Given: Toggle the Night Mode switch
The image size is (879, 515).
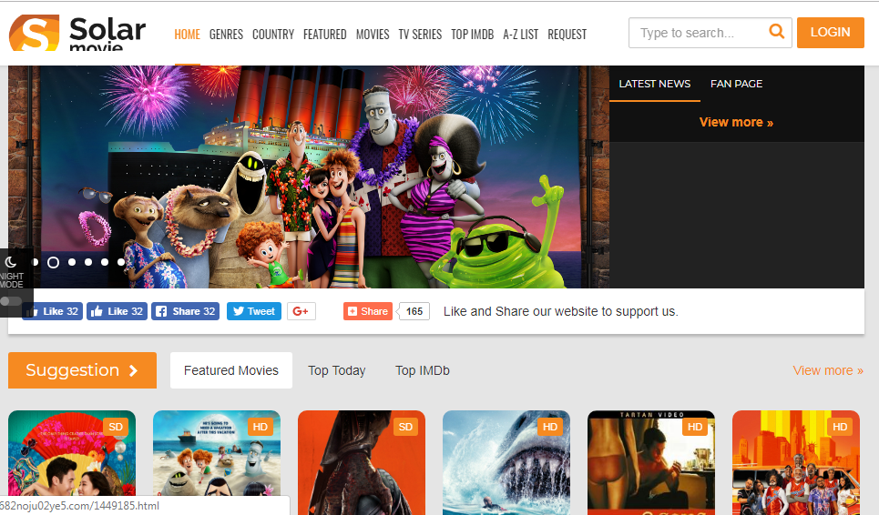Looking at the screenshot, I should [x=12, y=300].
